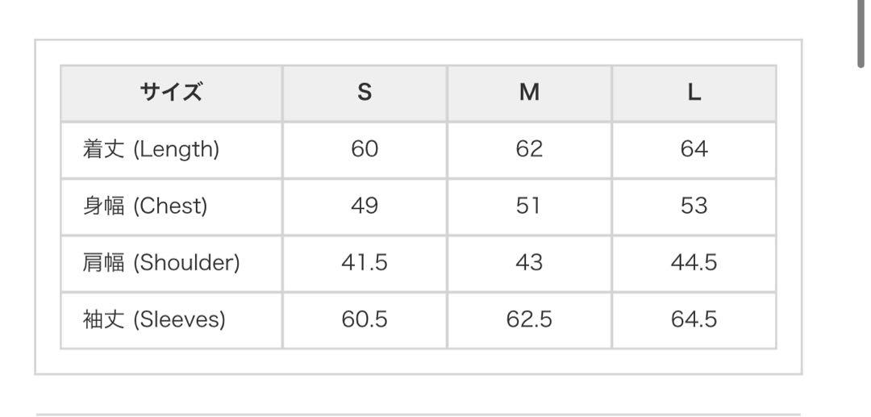Click the S length value 60
This screenshot has height=417, width=871.
pos(365,149)
